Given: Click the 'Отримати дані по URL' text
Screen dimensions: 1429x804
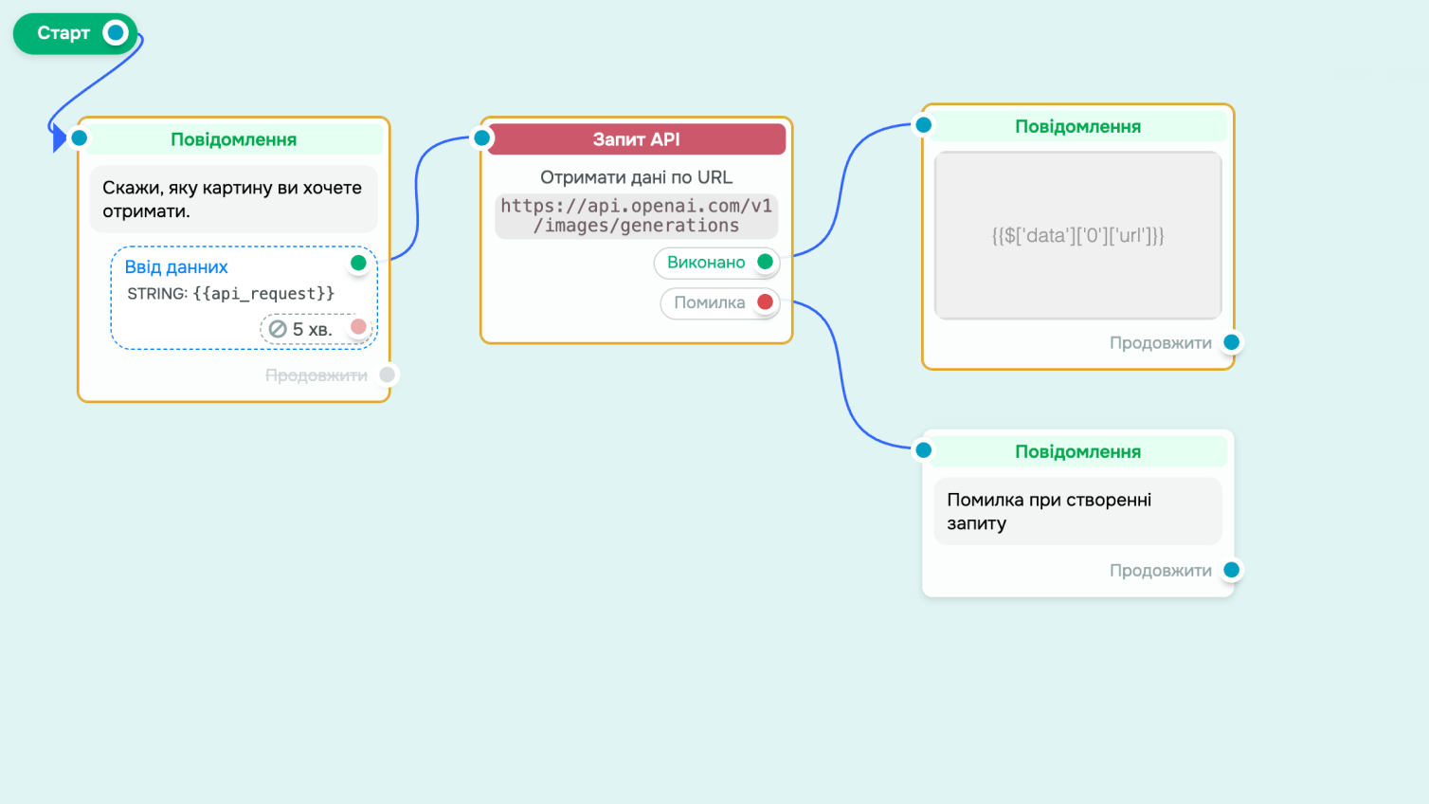Looking at the screenshot, I should (x=637, y=177).
